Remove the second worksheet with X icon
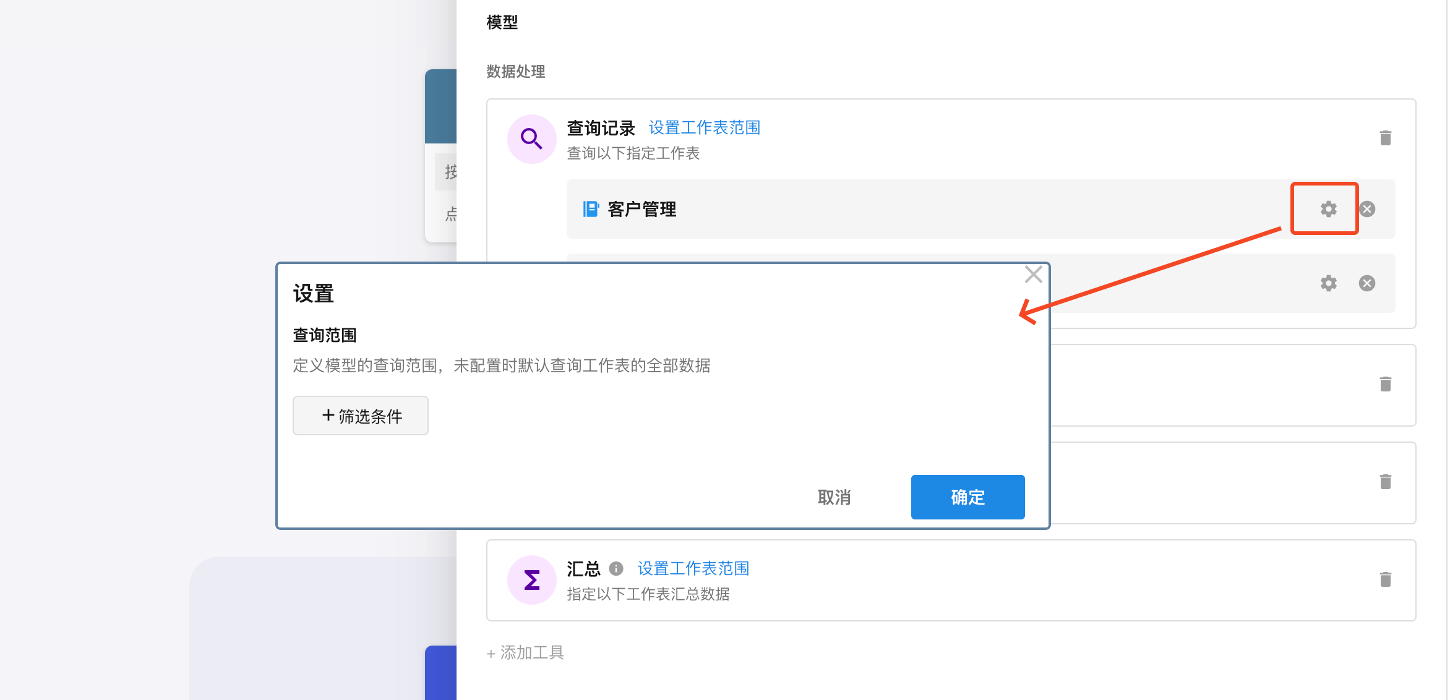The image size is (1450, 700). 1367,283
